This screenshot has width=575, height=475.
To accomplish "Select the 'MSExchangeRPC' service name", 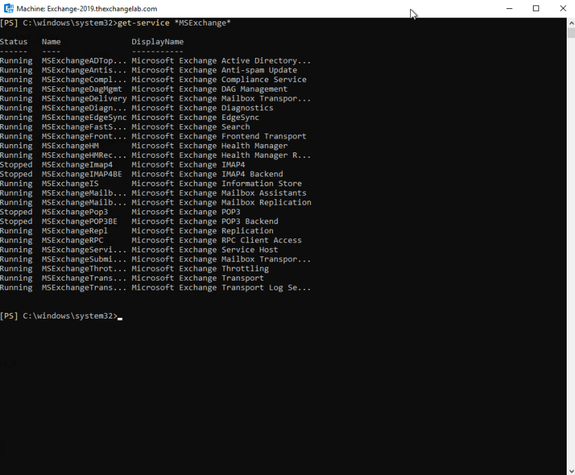I will (72, 241).
